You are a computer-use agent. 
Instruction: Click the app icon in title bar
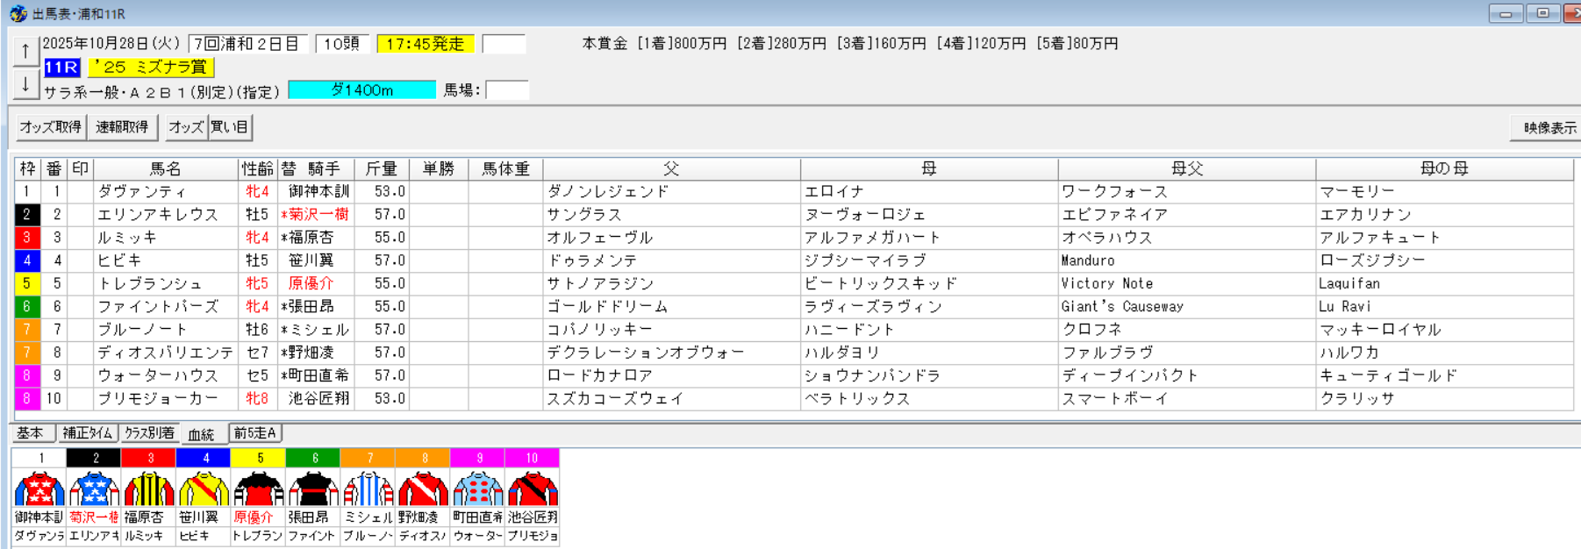(x=18, y=14)
